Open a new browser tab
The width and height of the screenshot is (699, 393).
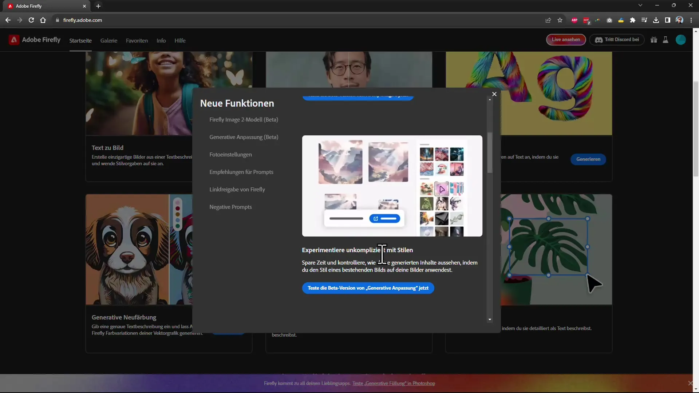coord(98,6)
